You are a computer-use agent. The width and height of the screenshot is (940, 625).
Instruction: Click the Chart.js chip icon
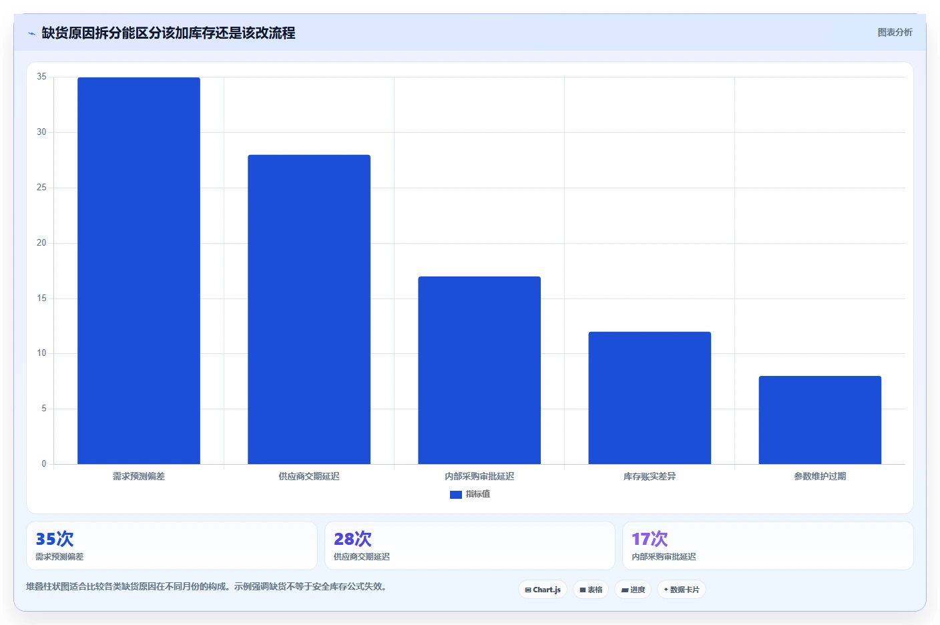click(528, 590)
